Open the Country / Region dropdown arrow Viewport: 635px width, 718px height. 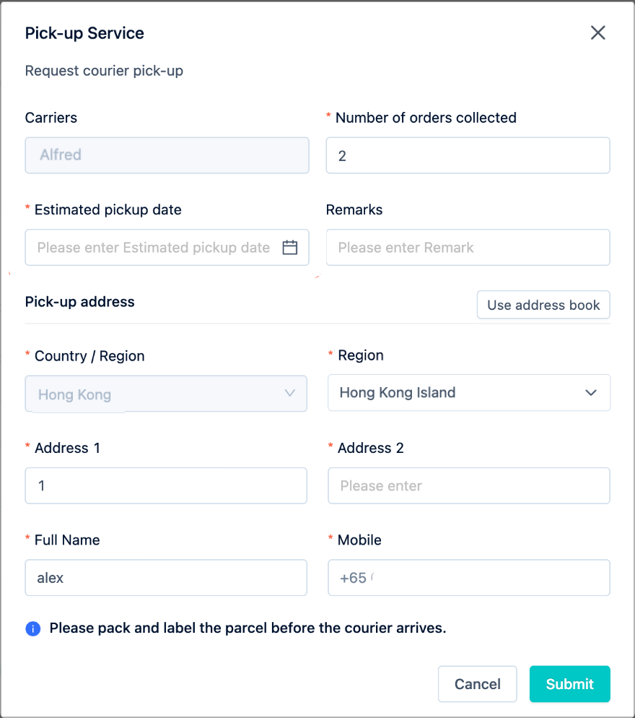click(x=289, y=393)
